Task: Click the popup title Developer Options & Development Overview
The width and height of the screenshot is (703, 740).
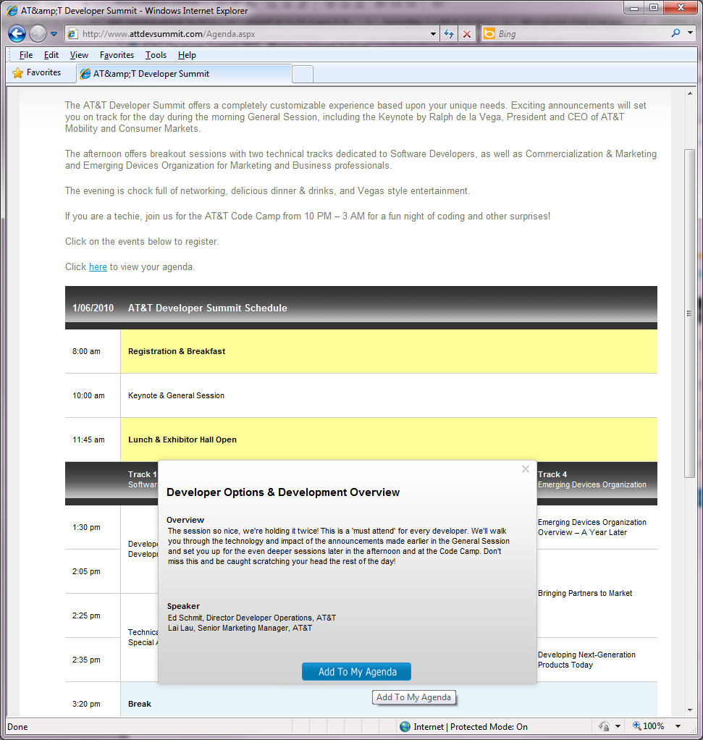Action: coord(283,492)
